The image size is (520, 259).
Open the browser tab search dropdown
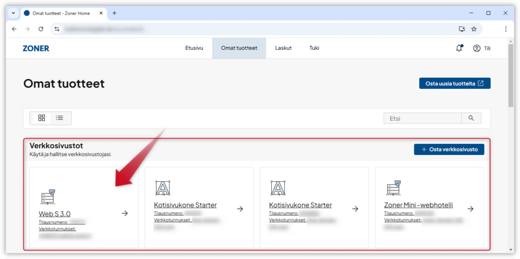pyautogui.click(x=13, y=13)
